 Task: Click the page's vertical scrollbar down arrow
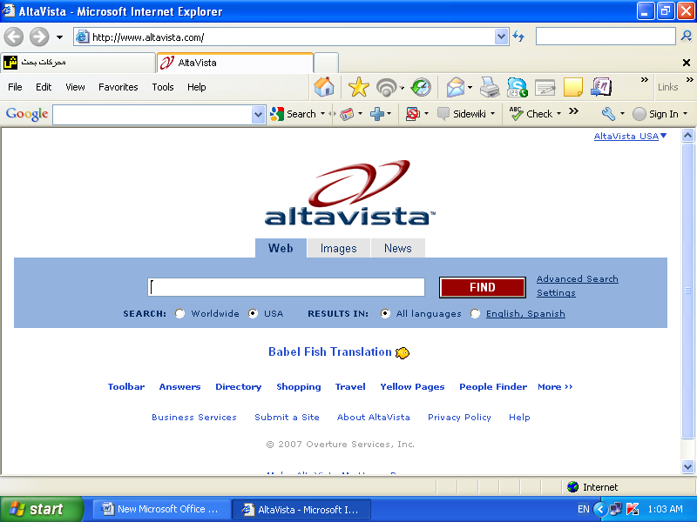tap(687, 467)
